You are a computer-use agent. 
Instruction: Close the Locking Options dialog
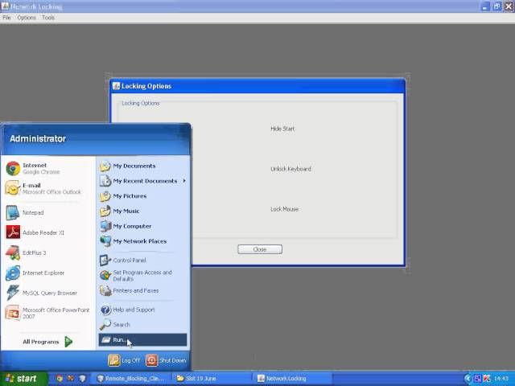(x=260, y=249)
